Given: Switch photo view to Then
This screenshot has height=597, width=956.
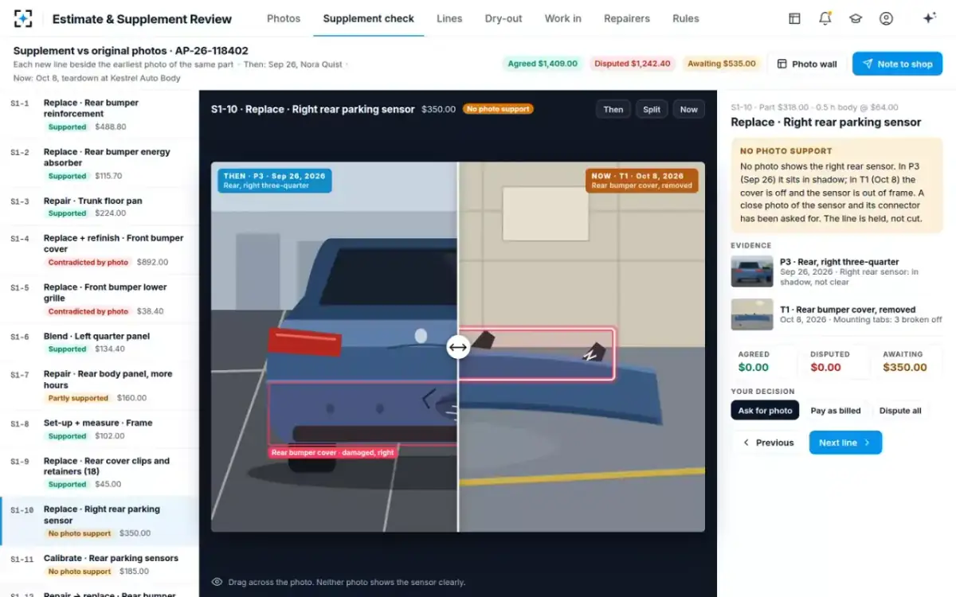Looking at the screenshot, I should (x=613, y=110).
